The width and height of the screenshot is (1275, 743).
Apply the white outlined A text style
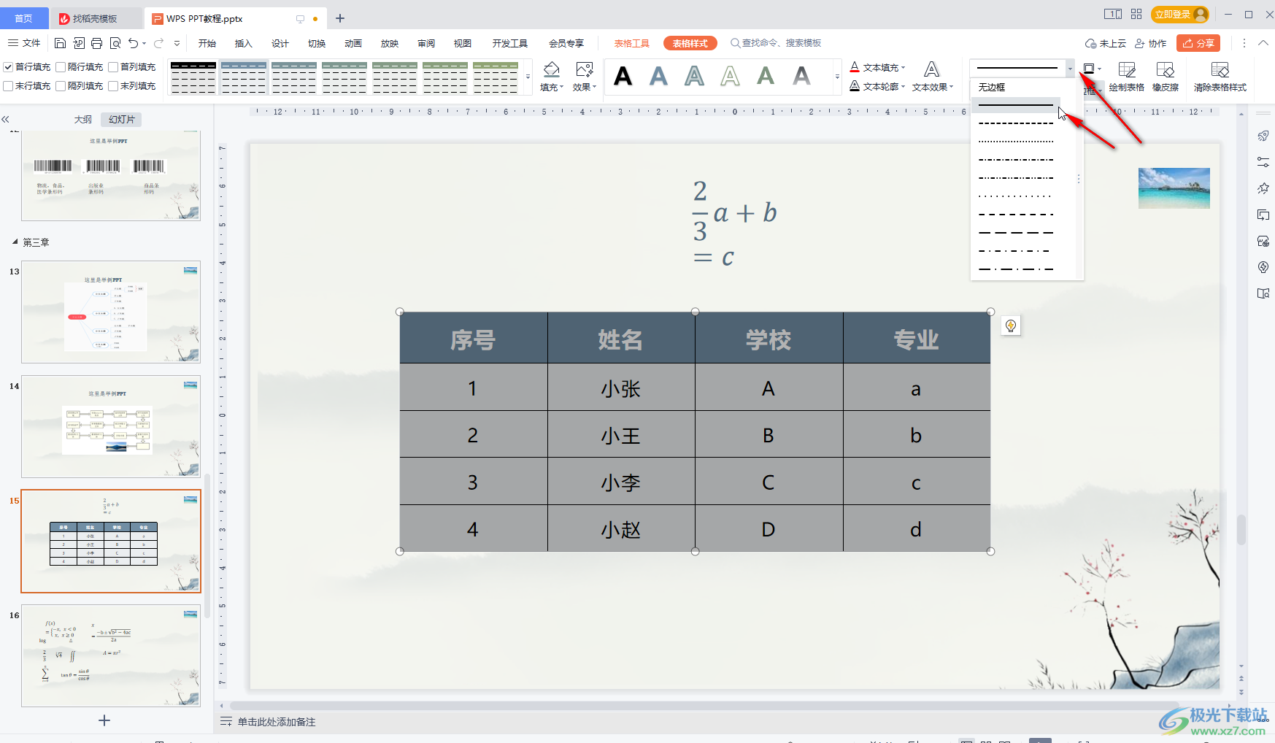(x=730, y=76)
